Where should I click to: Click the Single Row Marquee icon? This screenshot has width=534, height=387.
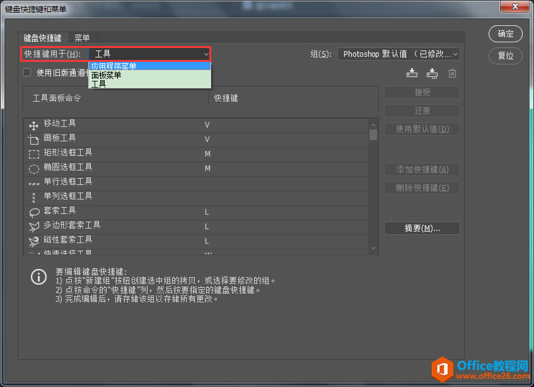[33, 184]
